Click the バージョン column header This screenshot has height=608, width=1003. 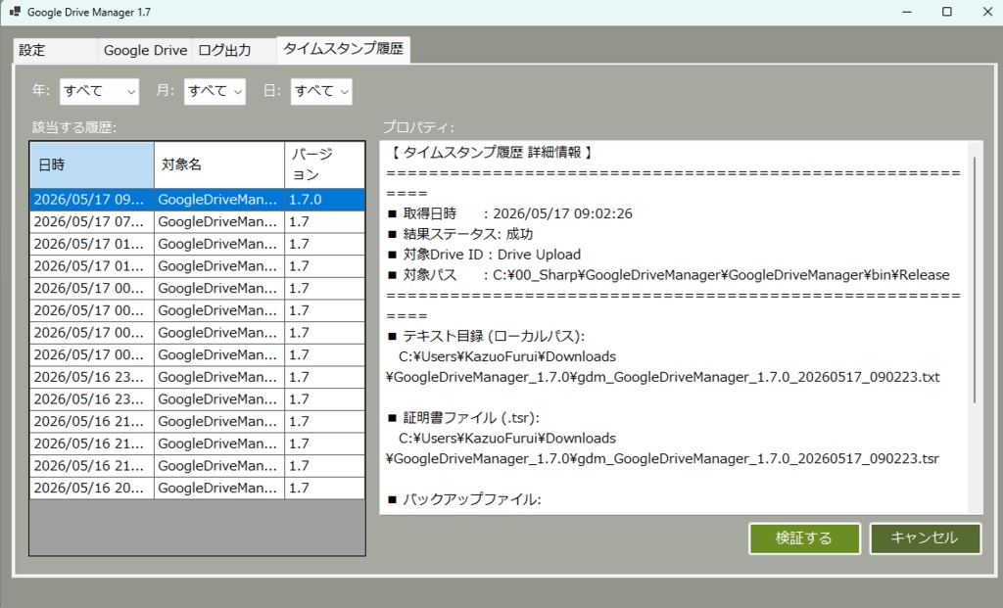pos(324,164)
